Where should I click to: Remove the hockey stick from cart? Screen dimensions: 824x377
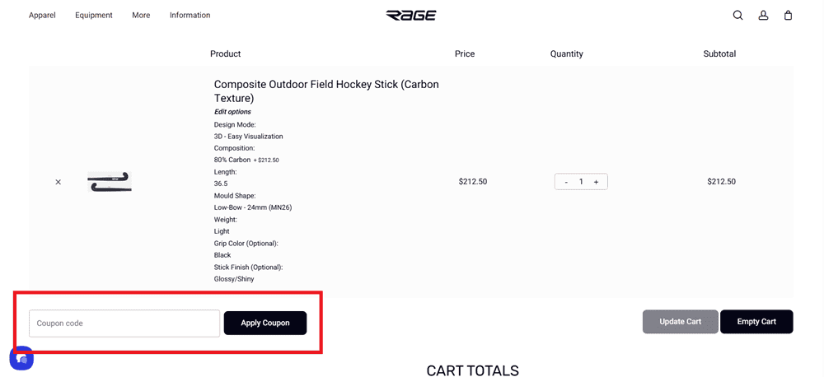coord(58,182)
